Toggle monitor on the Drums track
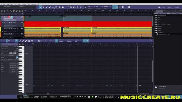This screenshot has width=182, height=102. 11,17
